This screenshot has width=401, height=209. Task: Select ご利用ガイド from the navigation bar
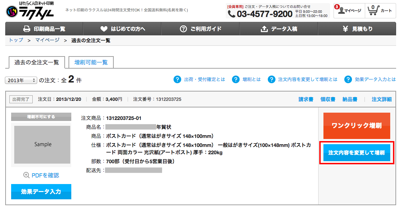click(x=201, y=29)
